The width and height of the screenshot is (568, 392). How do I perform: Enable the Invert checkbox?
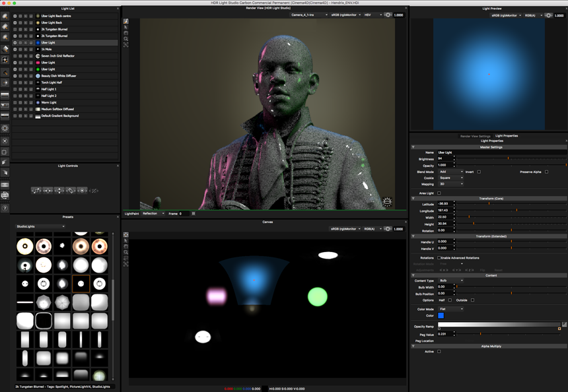(x=479, y=172)
